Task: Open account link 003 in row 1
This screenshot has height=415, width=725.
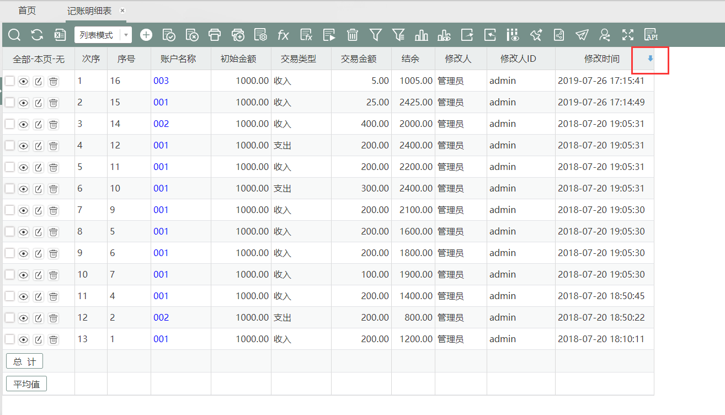Action: [x=161, y=81]
